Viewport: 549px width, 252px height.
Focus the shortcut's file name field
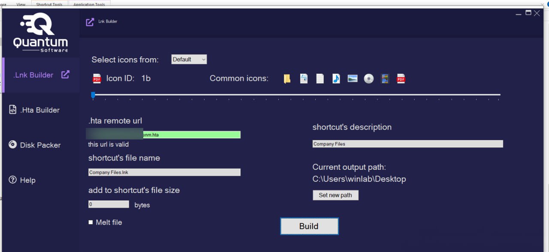[164, 172]
